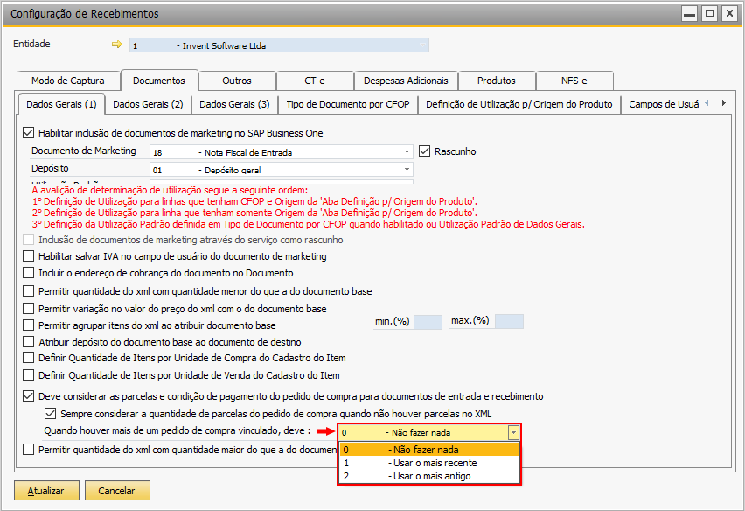Toggle Habilitar inclusão de documentos de marketing
This screenshot has width=745, height=511.
29,133
